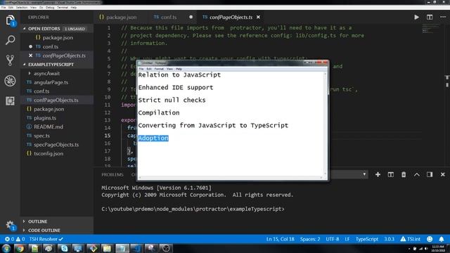This screenshot has width=450, height=253.
Task: Create a new terminal with the plus icon
Action: (378, 174)
